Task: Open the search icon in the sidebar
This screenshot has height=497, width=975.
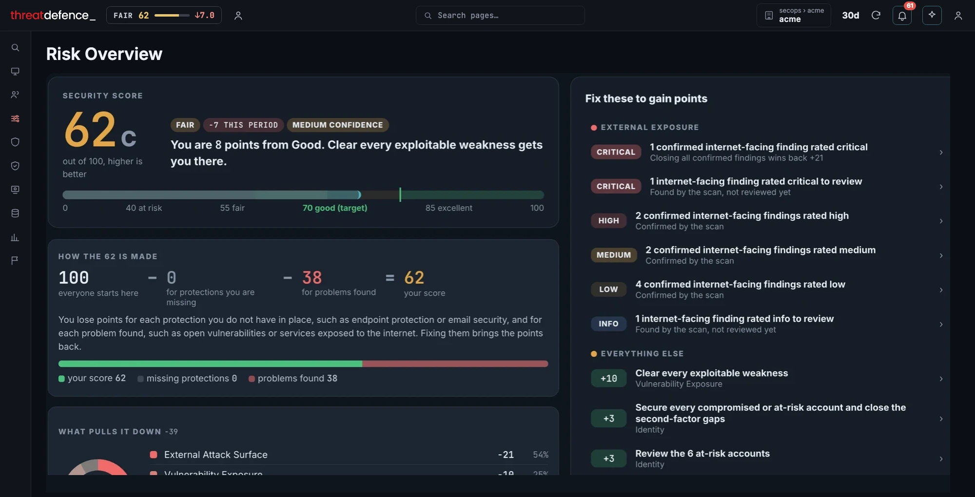Action: [15, 48]
